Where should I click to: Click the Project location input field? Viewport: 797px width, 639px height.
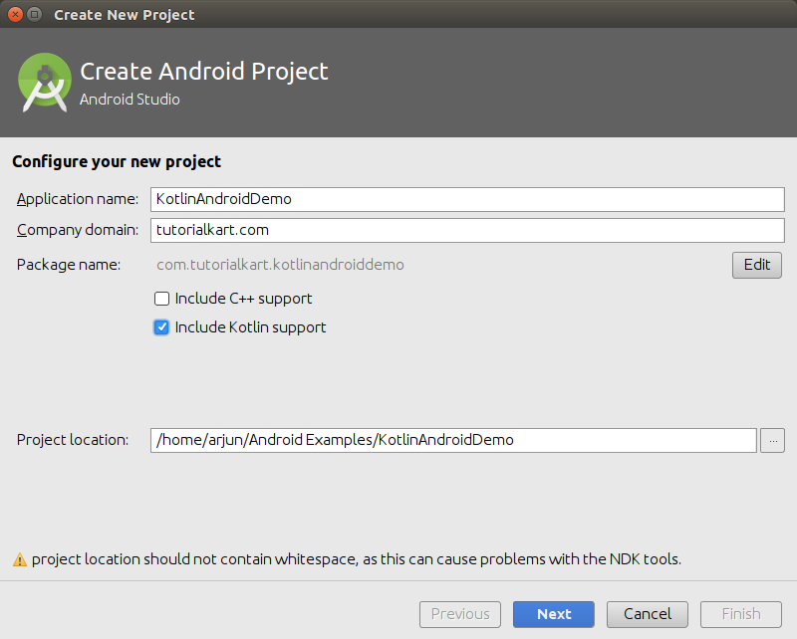click(x=453, y=440)
